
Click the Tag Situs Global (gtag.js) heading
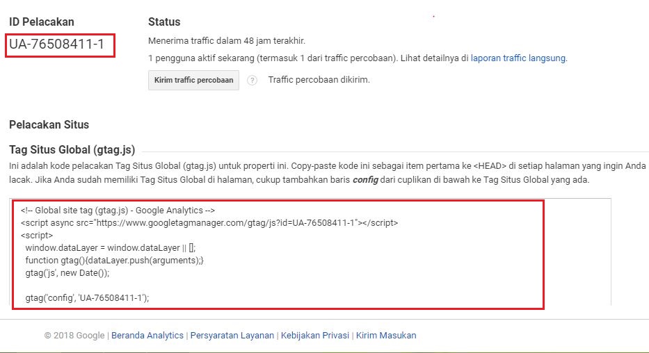tap(72, 149)
